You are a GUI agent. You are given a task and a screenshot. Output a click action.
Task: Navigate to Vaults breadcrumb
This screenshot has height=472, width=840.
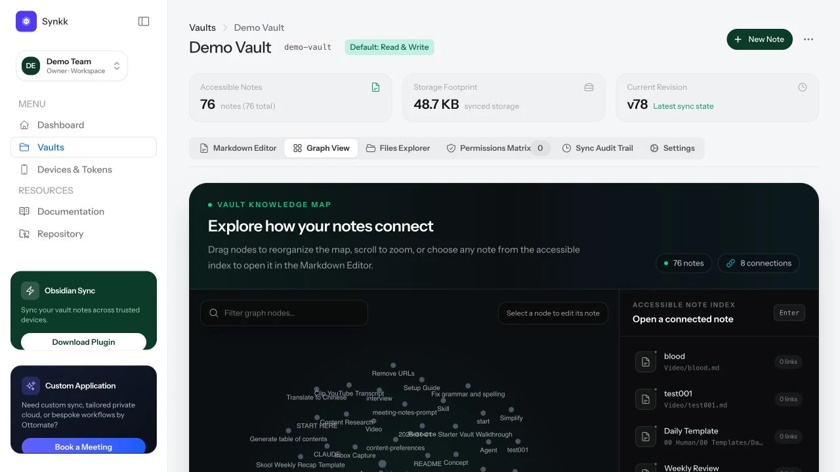click(x=202, y=28)
